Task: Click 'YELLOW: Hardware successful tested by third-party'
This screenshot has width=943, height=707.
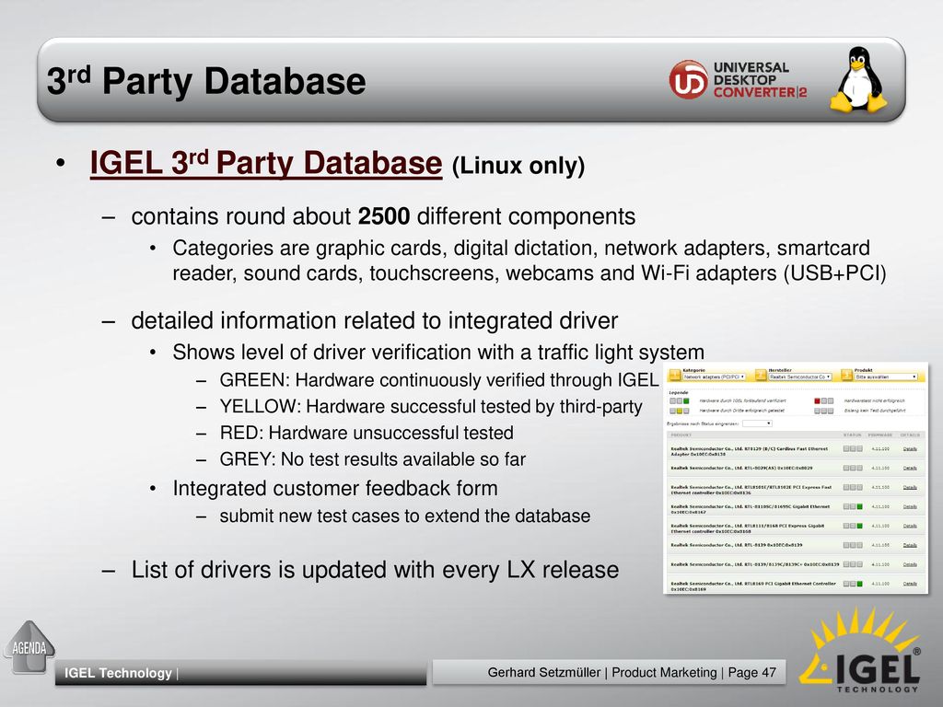Action: pos(431,406)
